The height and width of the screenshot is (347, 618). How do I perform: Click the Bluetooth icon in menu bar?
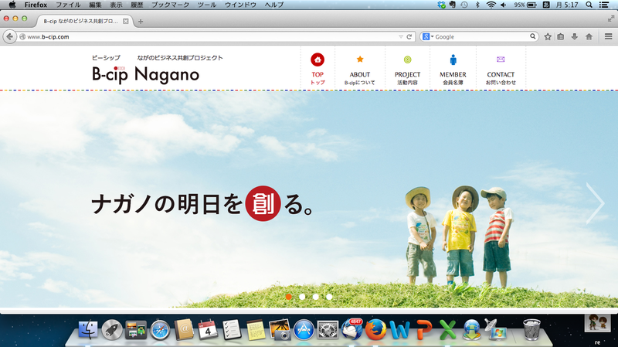[477, 5]
